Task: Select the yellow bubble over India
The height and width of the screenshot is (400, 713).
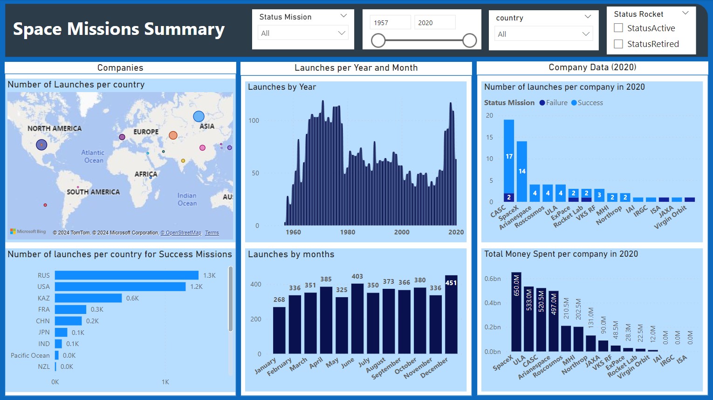Action: click(183, 161)
